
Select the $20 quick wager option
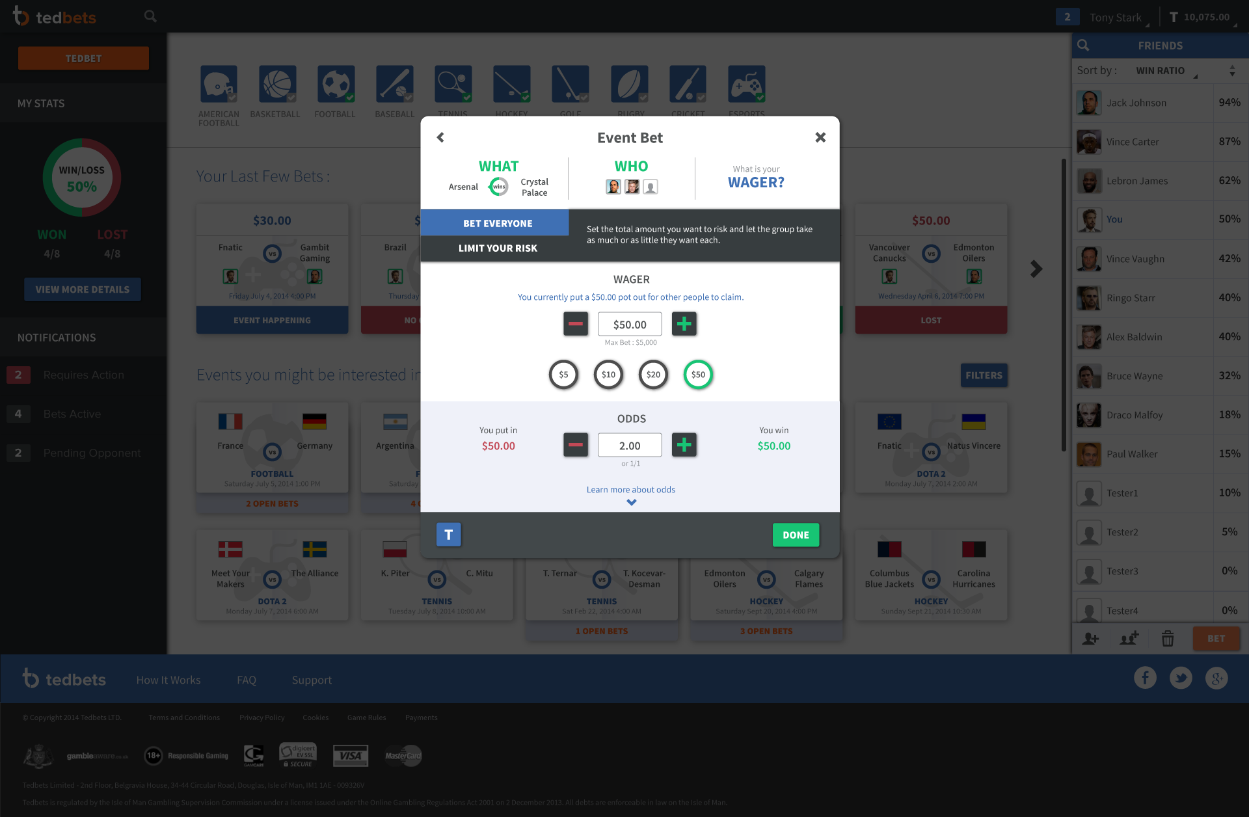tap(653, 375)
